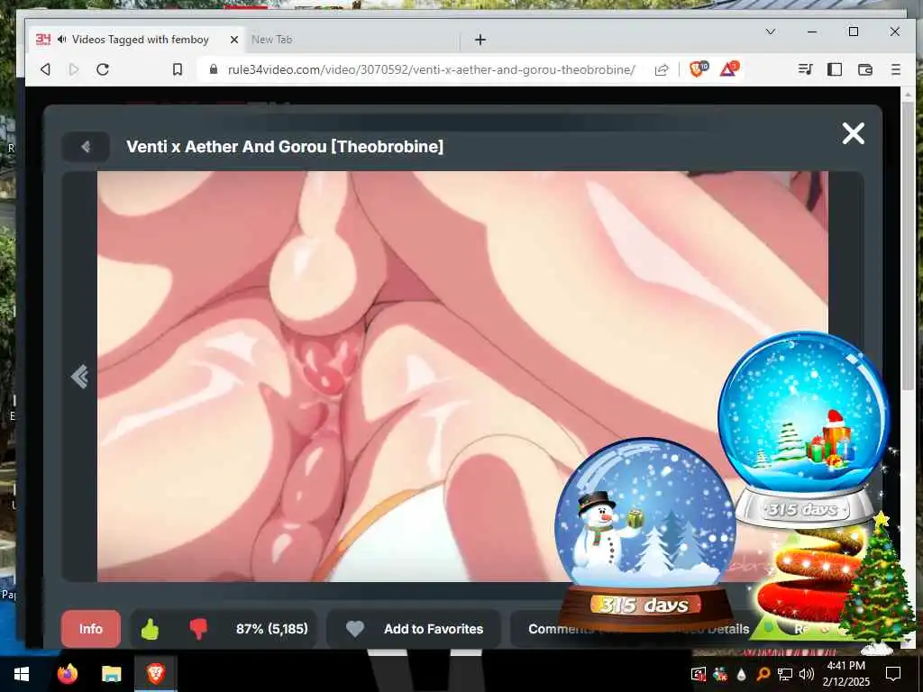Viewport: 923px width, 692px height.
Task: Go back one page in Brave
Action: (45, 69)
